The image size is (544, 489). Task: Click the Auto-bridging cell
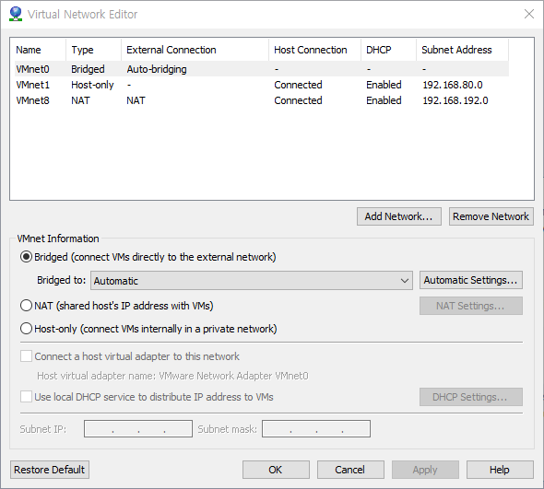[x=157, y=69]
